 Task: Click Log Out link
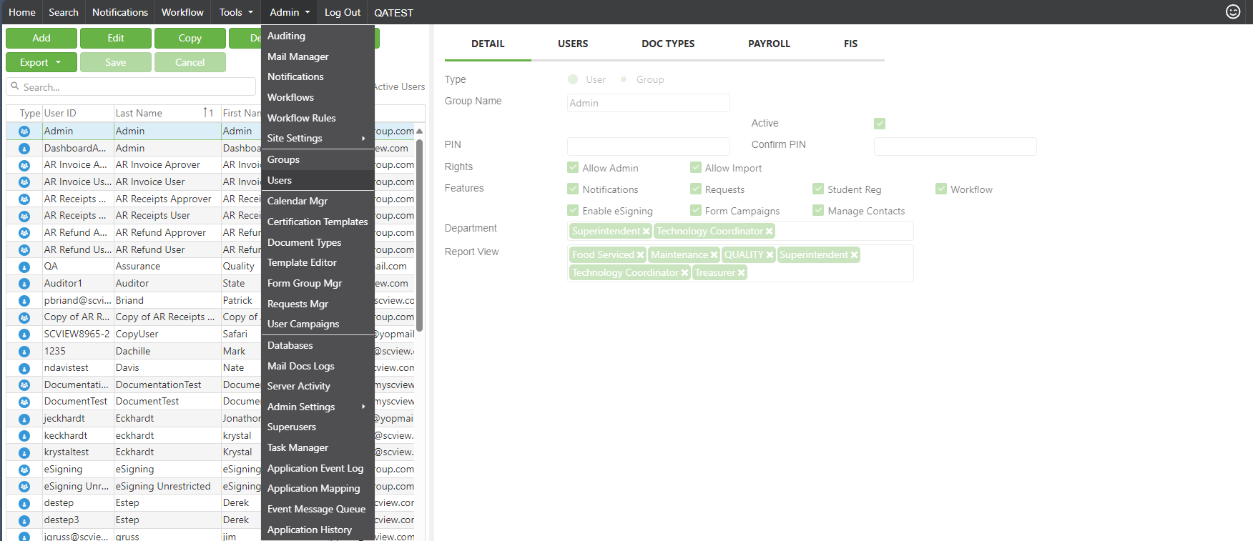343,12
